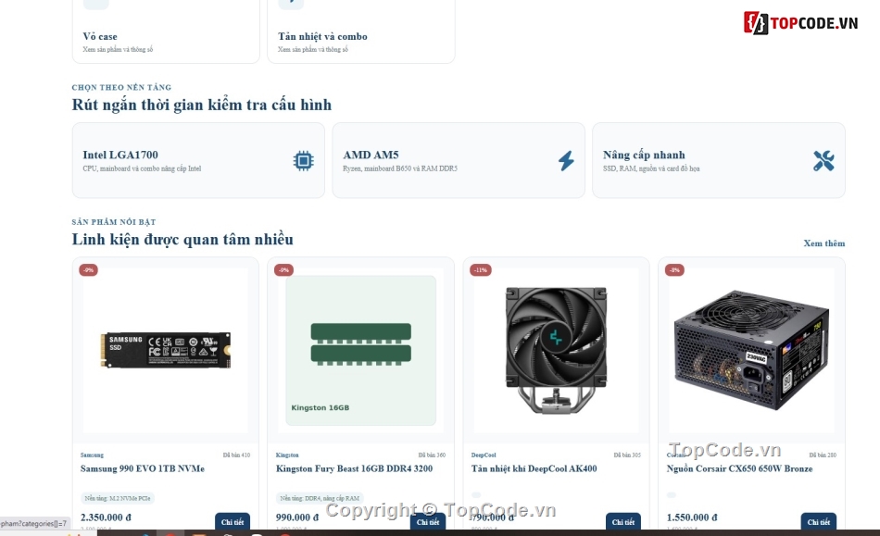Click the Đã bán 360 text
The height and width of the screenshot is (536, 880).
point(432,455)
